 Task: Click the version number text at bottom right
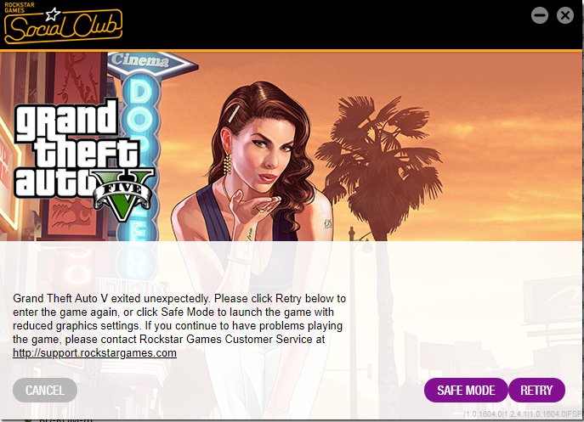[x=523, y=414]
